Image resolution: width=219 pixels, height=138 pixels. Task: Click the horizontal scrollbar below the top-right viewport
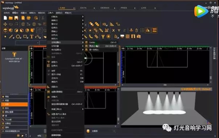coord(165,85)
